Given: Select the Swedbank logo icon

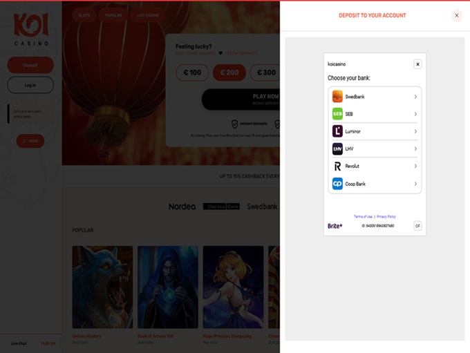Looking at the screenshot, I should [x=337, y=97].
